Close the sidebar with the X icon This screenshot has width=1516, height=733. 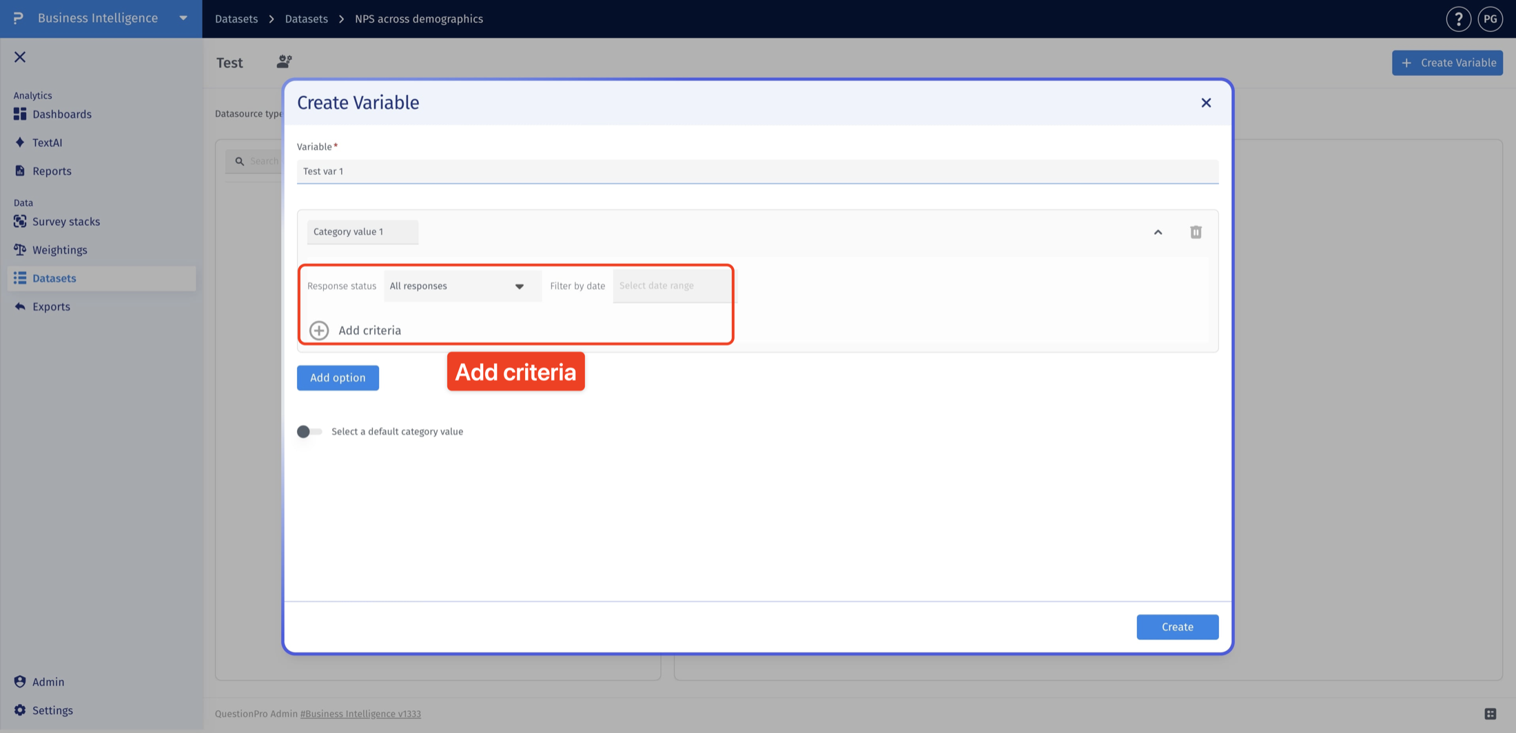point(20,57)
